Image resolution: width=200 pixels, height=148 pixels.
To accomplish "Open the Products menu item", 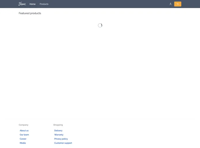I will point(44,4).
